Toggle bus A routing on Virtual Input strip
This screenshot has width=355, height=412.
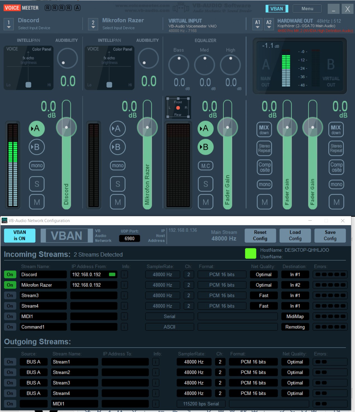(x=205, y=128)
